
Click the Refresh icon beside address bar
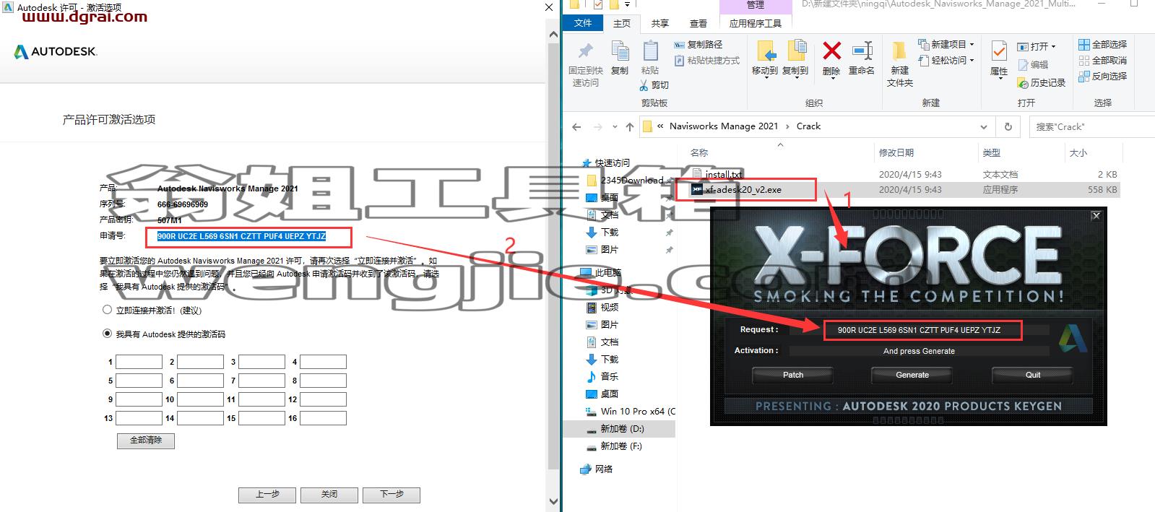pyautogui.click(x=1008, y=126)
